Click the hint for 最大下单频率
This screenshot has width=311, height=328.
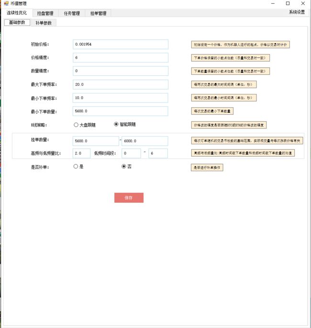point(224,84)
